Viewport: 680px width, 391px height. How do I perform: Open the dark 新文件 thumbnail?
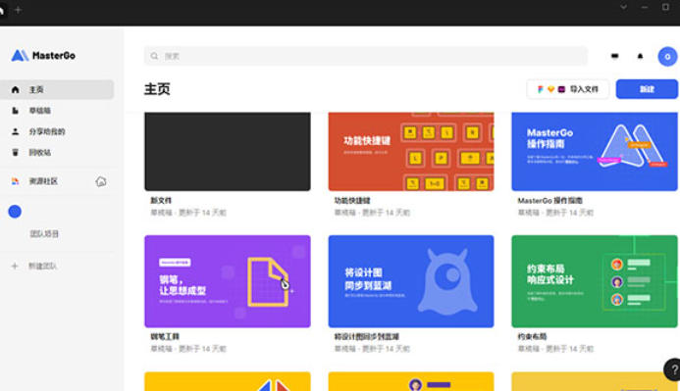(228, 152)
